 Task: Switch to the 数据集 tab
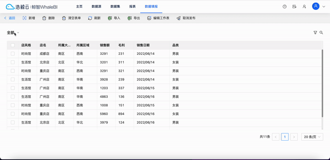pyautogui.click(x=115, y=7)
